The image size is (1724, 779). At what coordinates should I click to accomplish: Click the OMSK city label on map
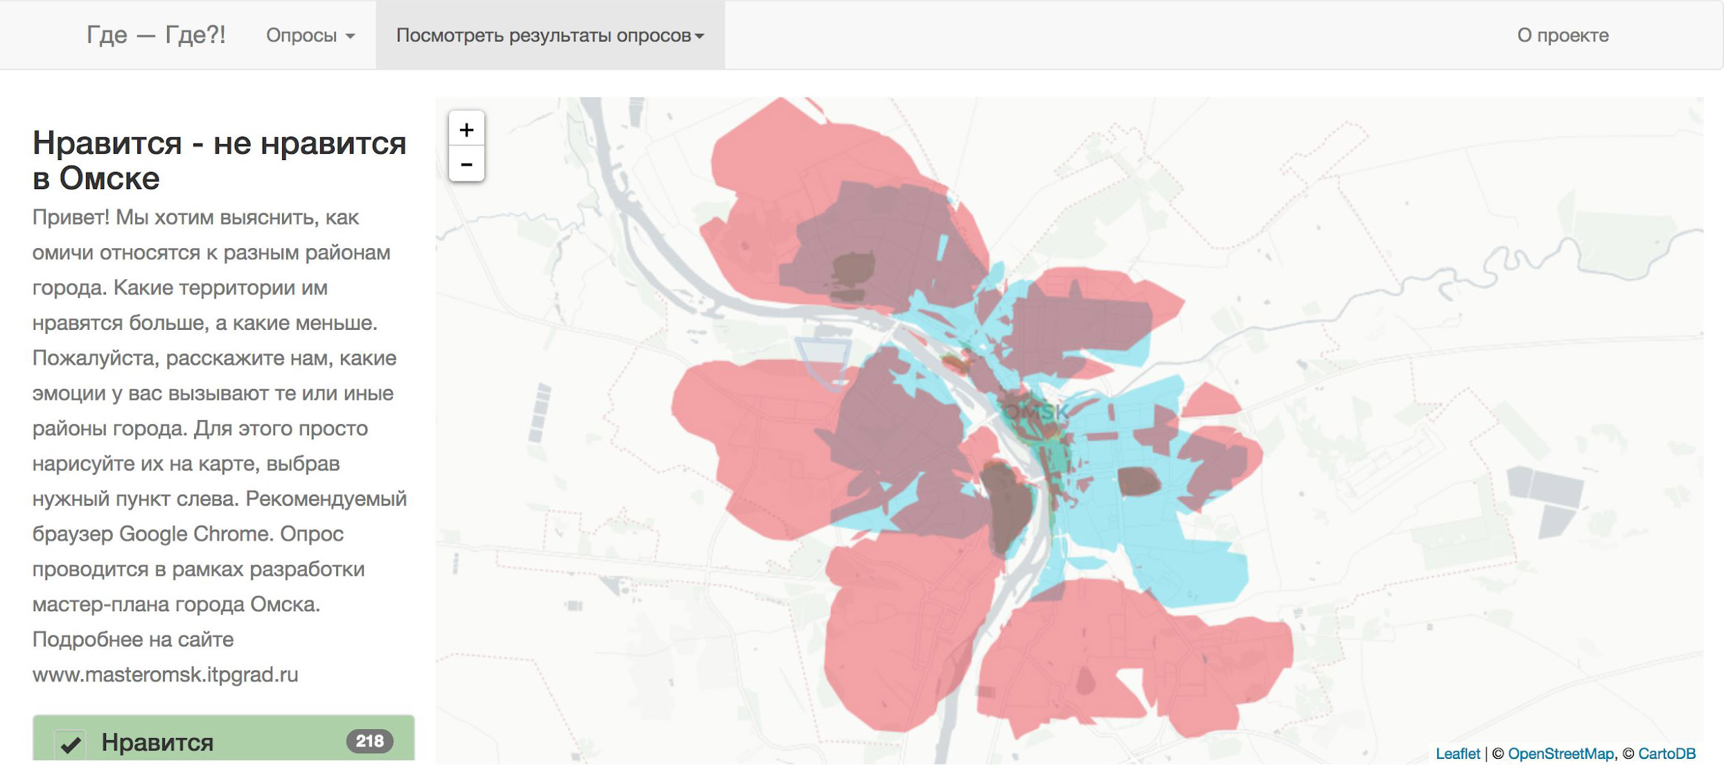click(x=1036, y=412)
